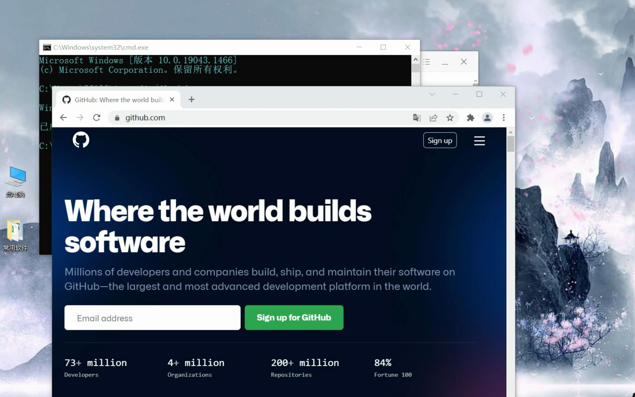The width and height of the screenshot is (635, 397).
Task: Click the Sign up outlined button
Action: tap(440, 140)
